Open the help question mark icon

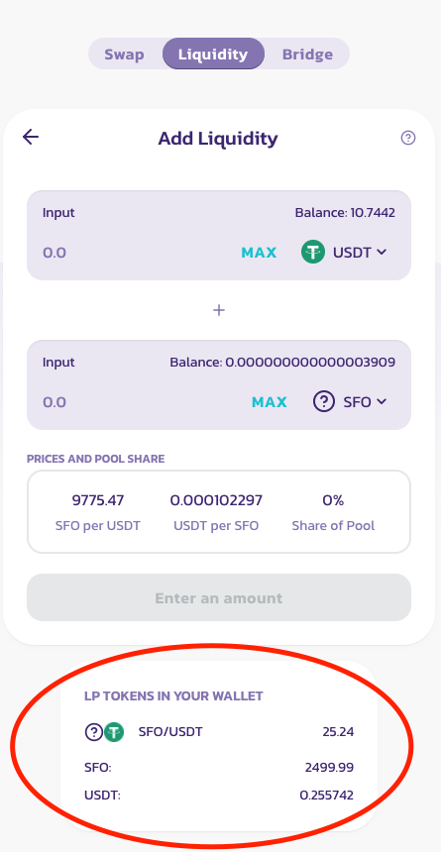[408, 138]
